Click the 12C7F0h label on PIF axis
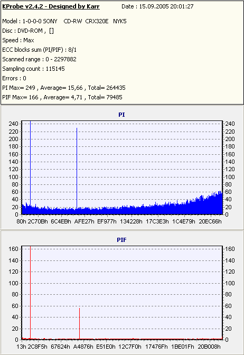Image resolution: width=244 pixels, height=355 pixels. tap(130, 347)
